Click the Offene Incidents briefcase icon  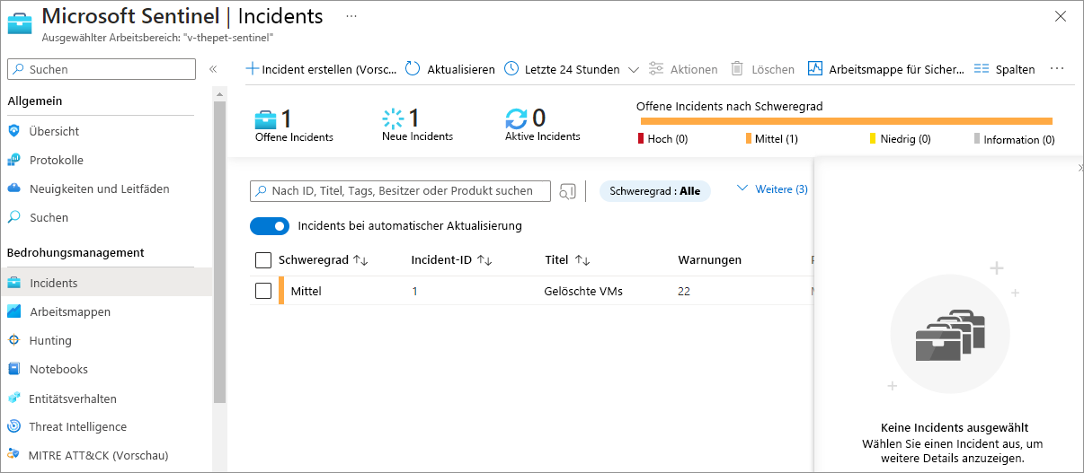(x=266, y=118)
